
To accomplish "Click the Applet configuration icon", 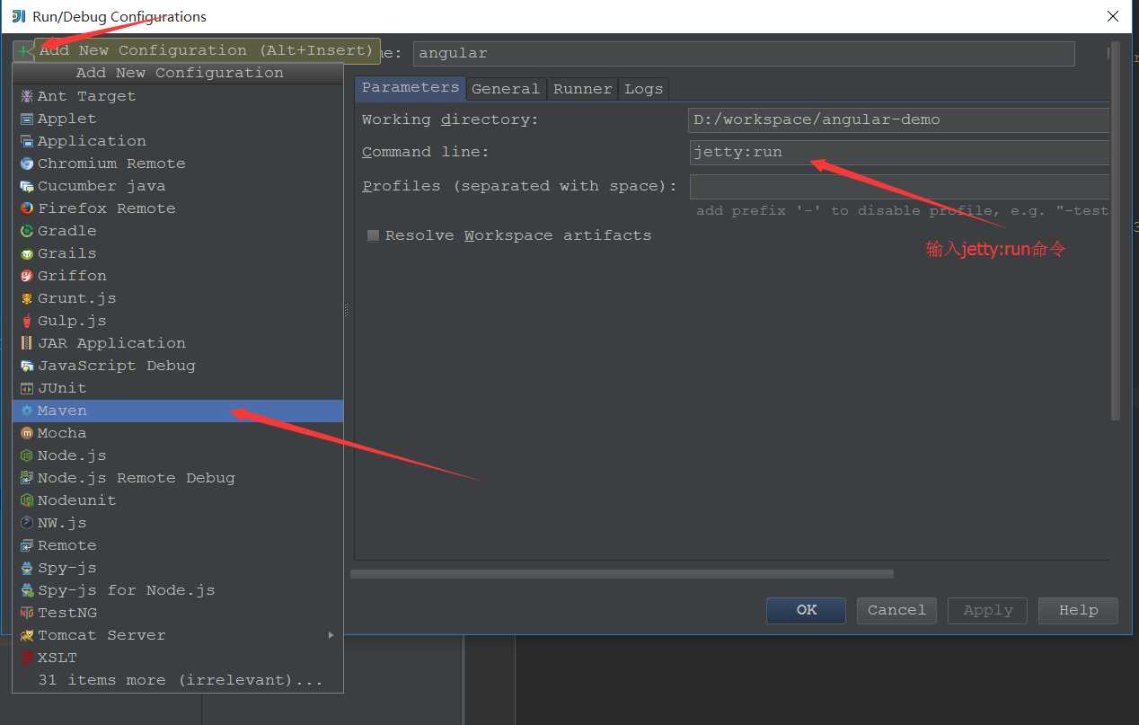I will [x=27, y=119].
